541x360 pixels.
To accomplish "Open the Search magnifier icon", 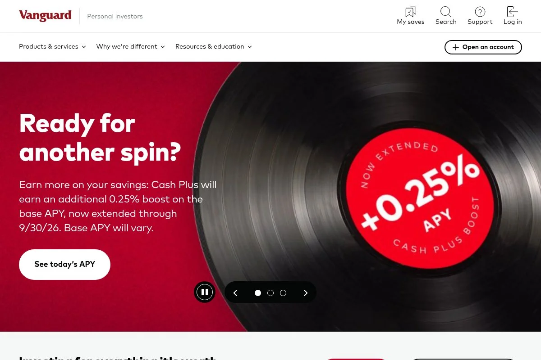I will coord(446,12).
